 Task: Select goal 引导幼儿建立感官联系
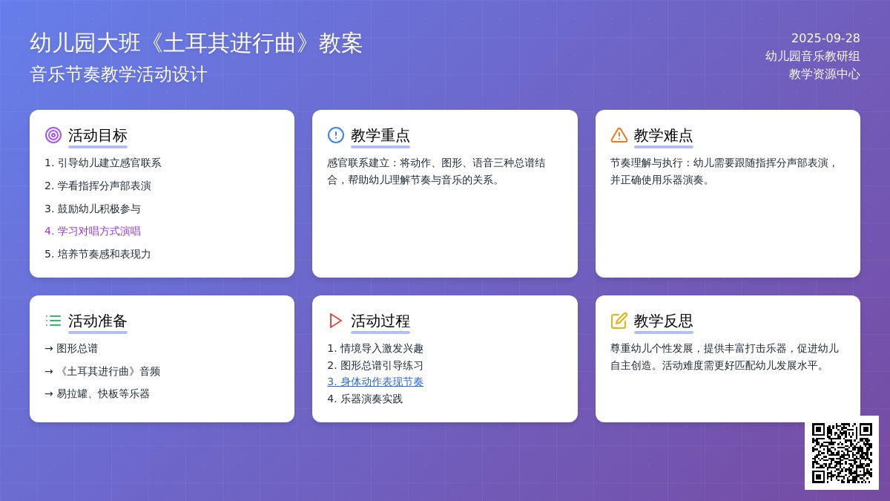click(x=103, y=163)
